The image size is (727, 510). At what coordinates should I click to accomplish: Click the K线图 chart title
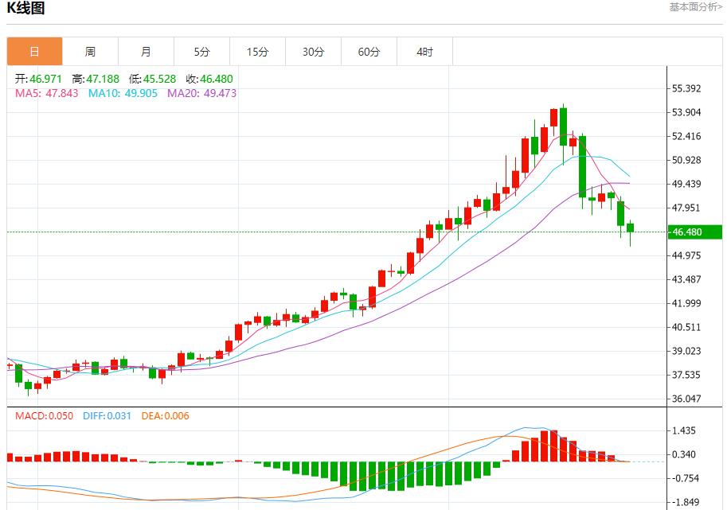25,8
